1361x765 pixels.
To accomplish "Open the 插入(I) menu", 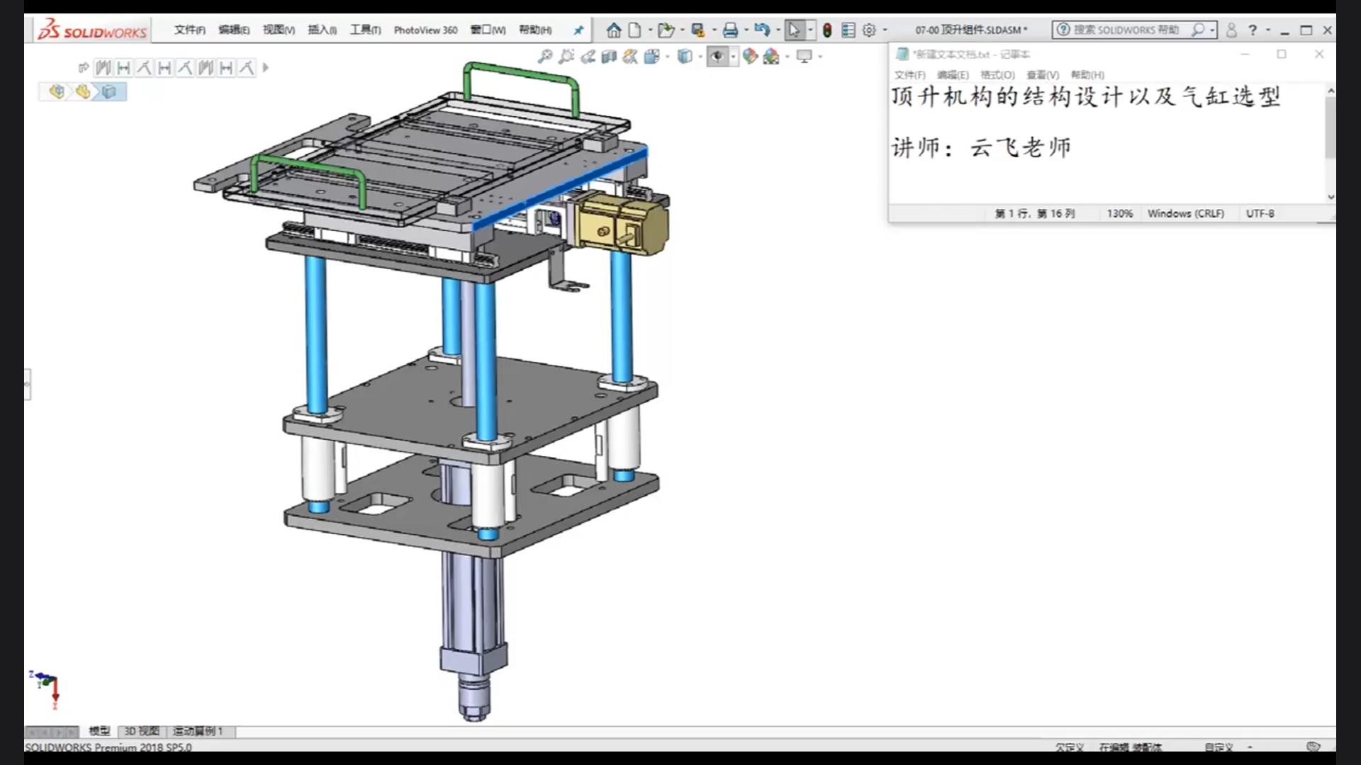I will (322, 30).
